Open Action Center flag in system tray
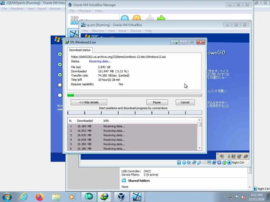 coord(237,197)
